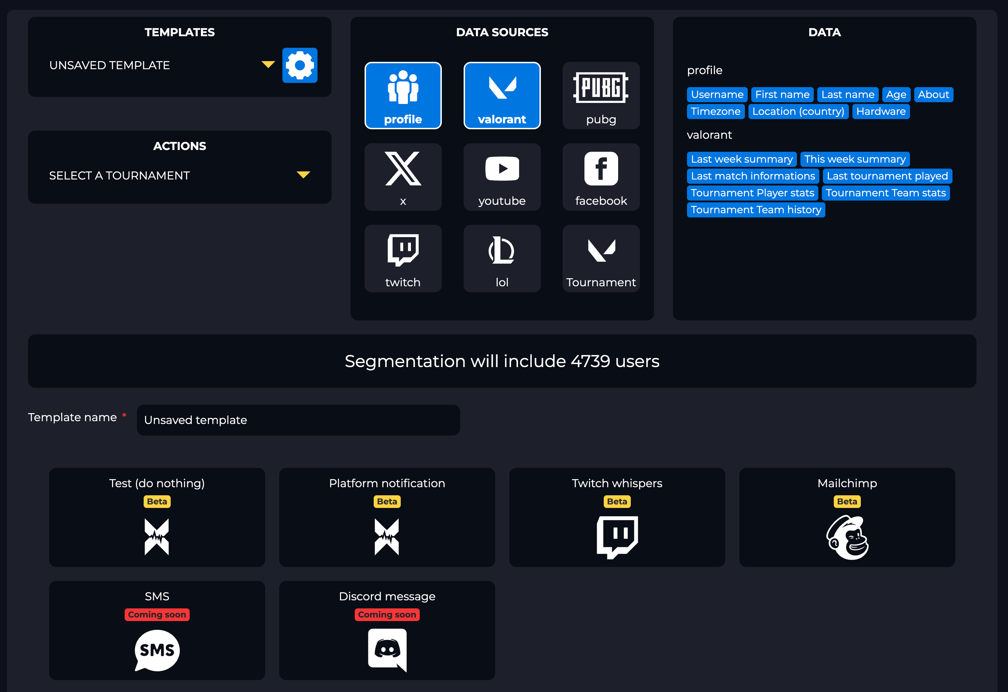Open template settings gear button

coord(300,65)
